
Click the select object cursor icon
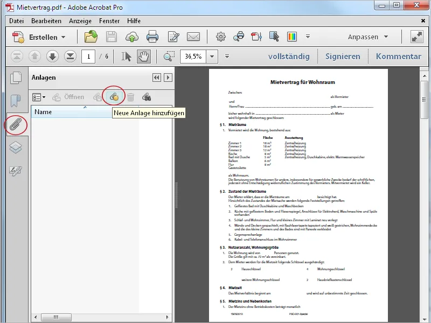tap(274, 37)
